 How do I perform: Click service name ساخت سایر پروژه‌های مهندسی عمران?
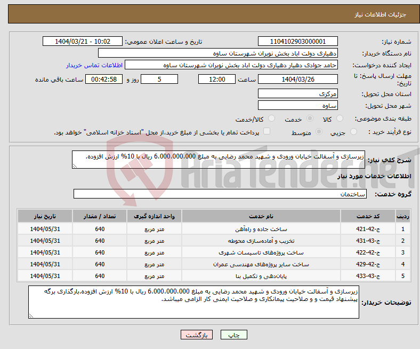point(261,265)
